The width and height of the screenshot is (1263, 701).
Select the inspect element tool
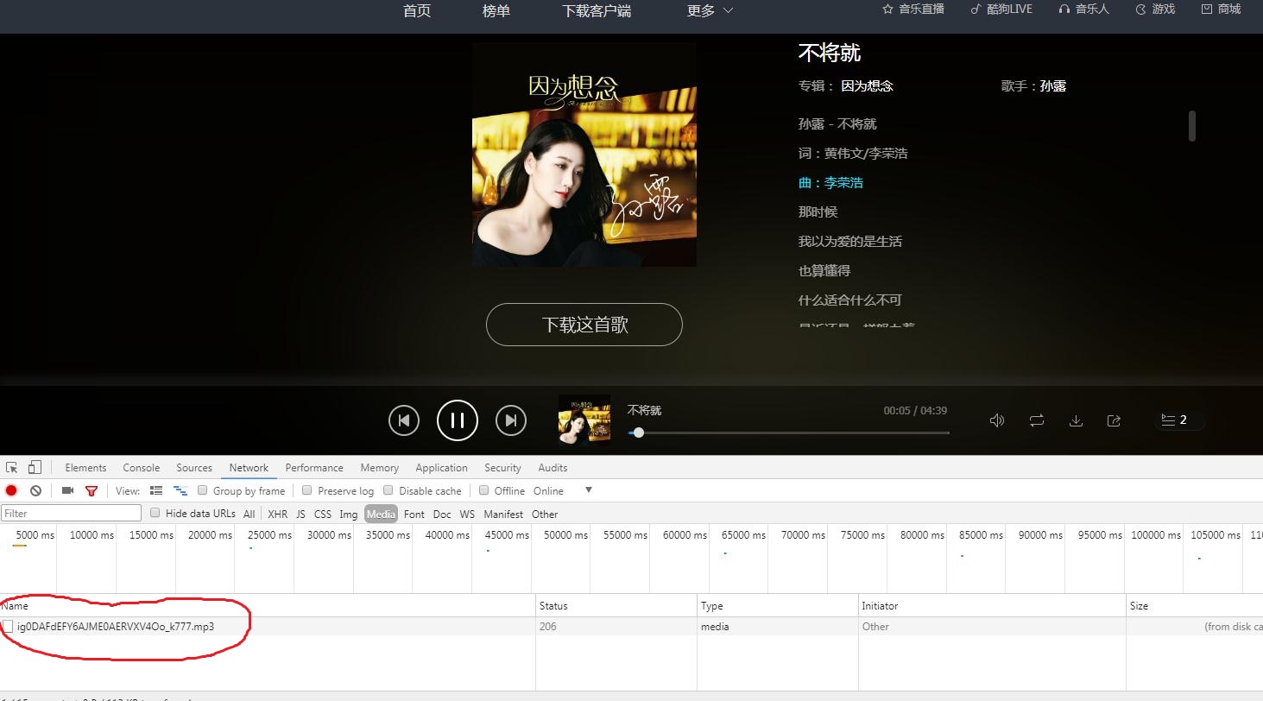pyautogui.click(x=11, y=466)
